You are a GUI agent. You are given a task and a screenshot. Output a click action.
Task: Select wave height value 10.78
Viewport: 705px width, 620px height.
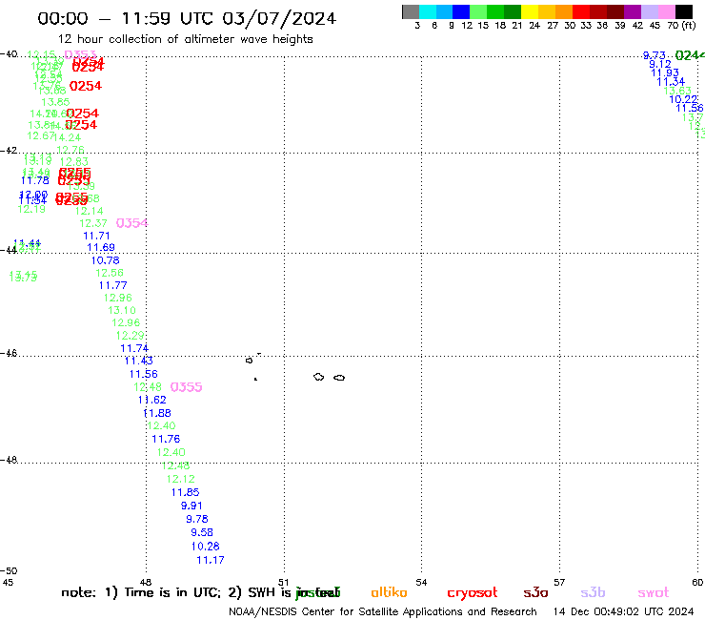click(x=105, y=260)
